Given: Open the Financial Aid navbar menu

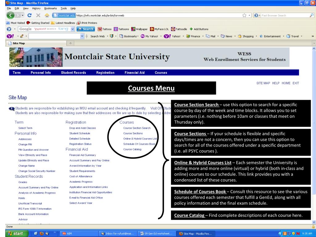Looking at the screenshot, I should [x=135, y=73].
